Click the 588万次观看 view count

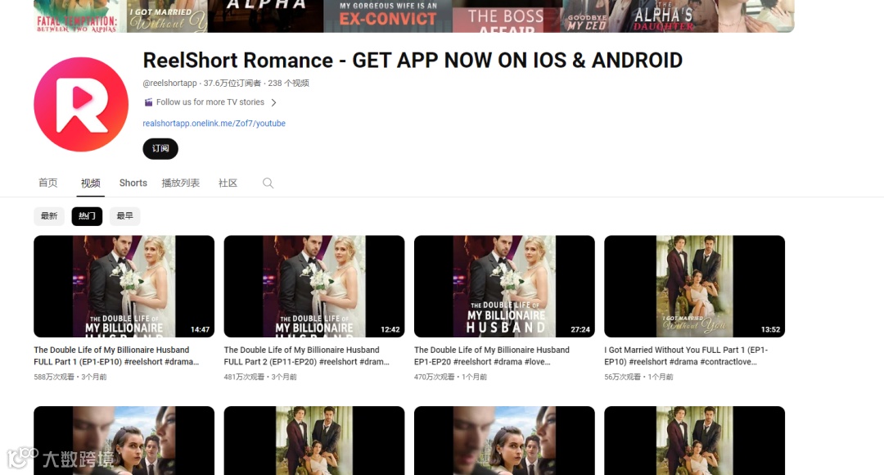pos(54,377)
